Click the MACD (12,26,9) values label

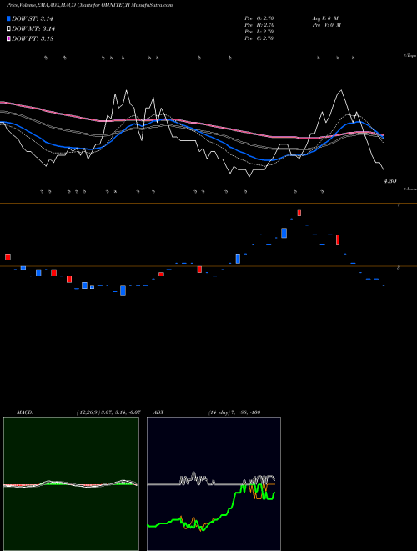108,412
